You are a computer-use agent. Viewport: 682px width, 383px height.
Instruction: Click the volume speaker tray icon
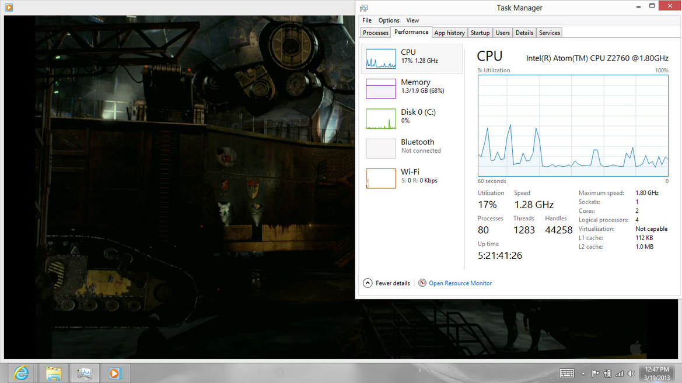[631, 374]
